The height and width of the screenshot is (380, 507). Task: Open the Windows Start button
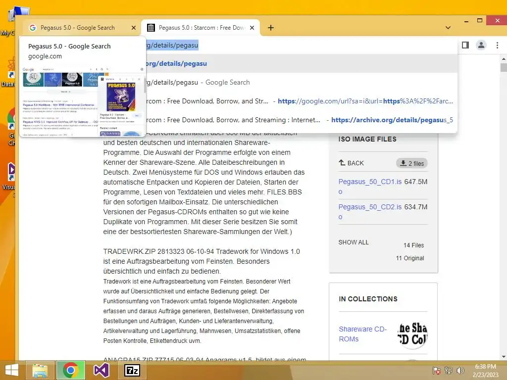(x=12, y=370)
